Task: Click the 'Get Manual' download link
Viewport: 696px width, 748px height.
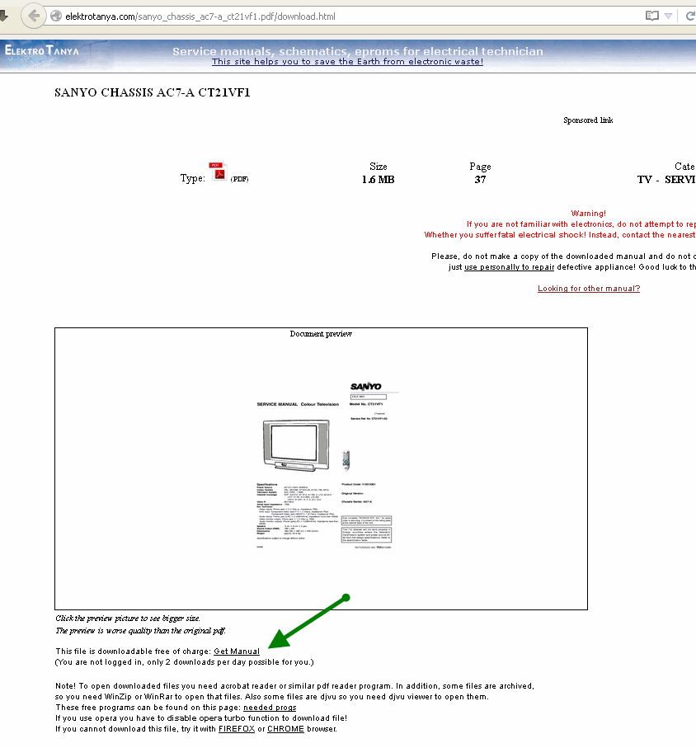Action: (237, 652)
